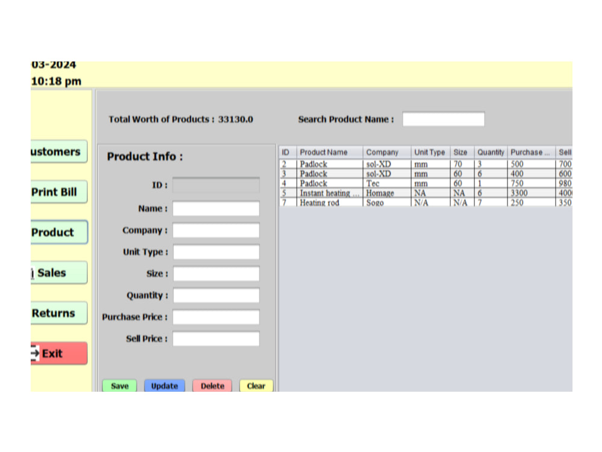
Task: Click the Save button below Product Info
Action: (119, 386)
